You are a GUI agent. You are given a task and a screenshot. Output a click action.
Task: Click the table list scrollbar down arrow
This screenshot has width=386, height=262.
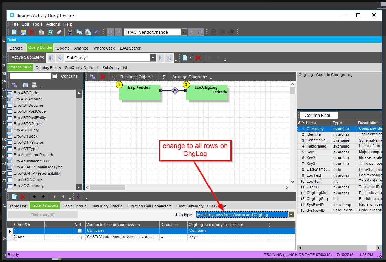pyautogui.click(x=79, y=187)
